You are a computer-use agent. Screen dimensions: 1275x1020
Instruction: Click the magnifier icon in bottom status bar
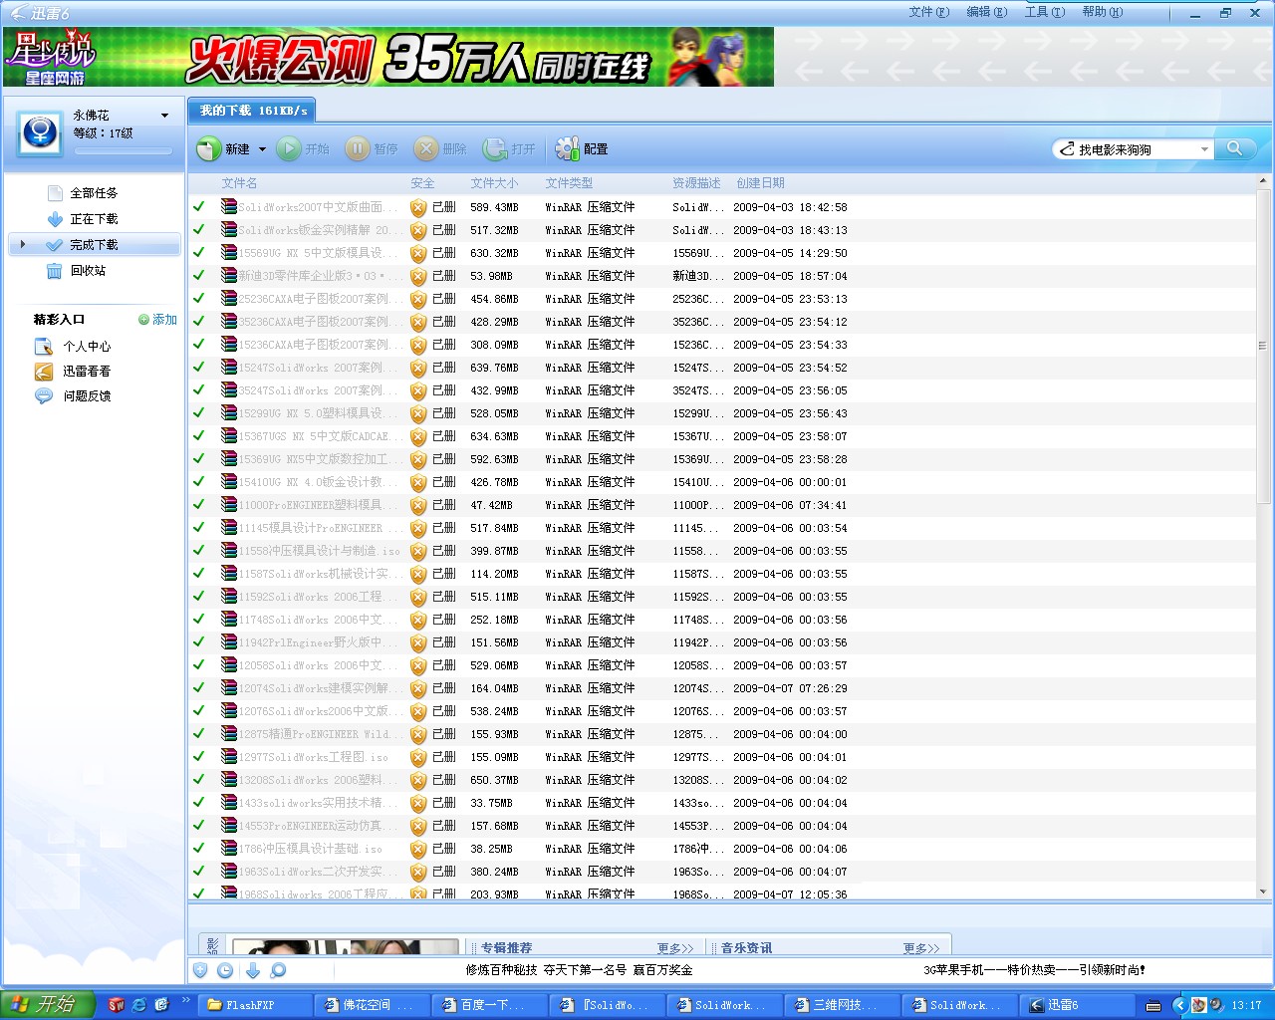point(278,970)
